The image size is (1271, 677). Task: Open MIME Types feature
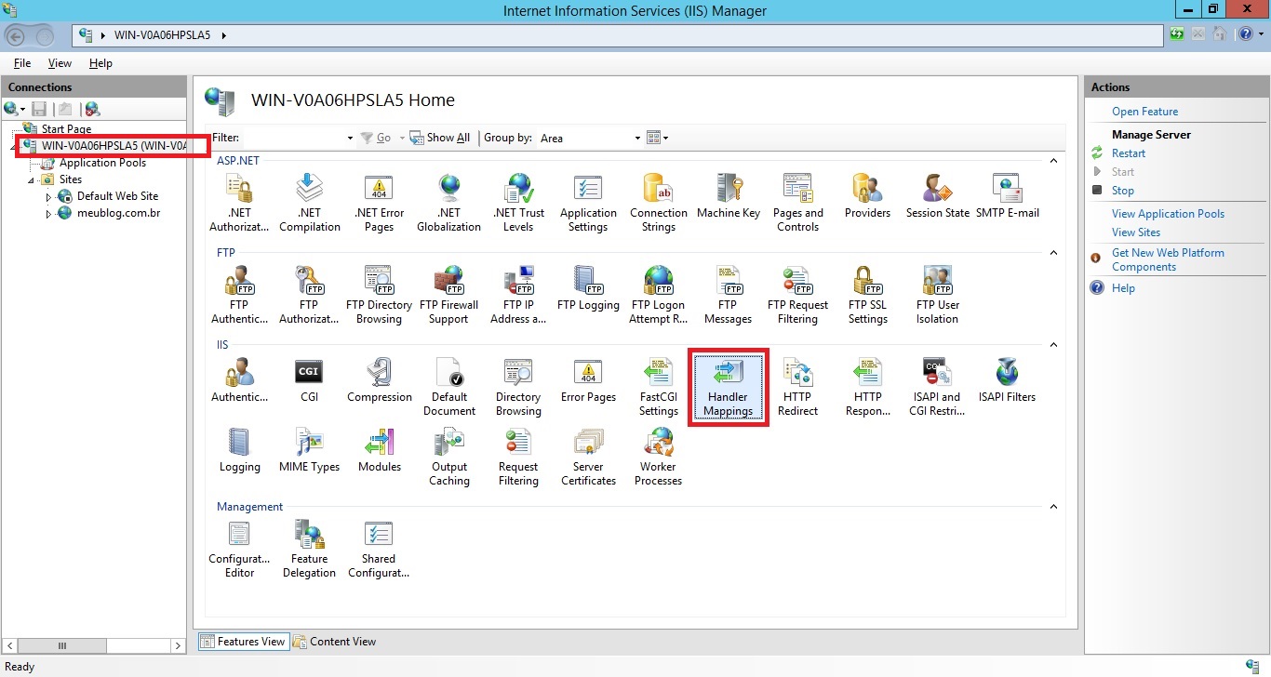click(309, 450)
